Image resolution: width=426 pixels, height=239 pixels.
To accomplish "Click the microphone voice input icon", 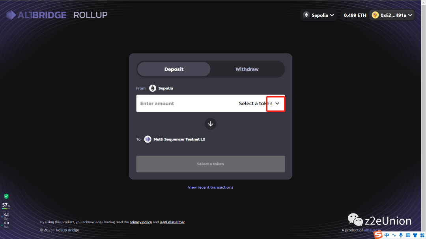I will click(x=401, y=235).
